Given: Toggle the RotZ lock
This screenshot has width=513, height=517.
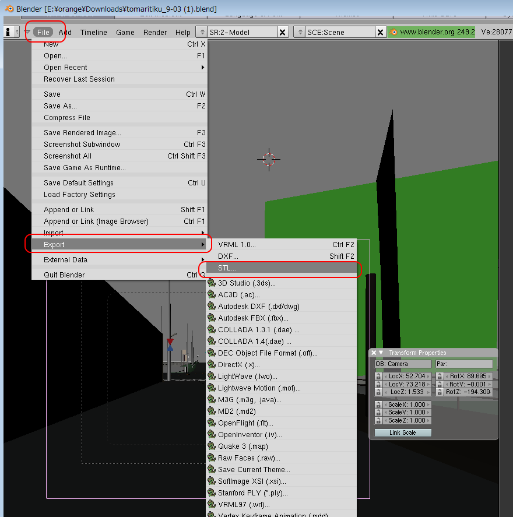Looking at the screenshot, I should [x=440, y=392].
